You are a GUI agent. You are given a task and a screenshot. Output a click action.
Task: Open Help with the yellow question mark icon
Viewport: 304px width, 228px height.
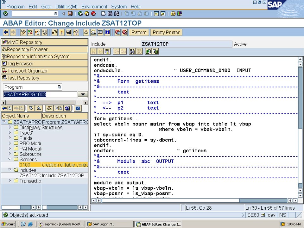[173, 14]
